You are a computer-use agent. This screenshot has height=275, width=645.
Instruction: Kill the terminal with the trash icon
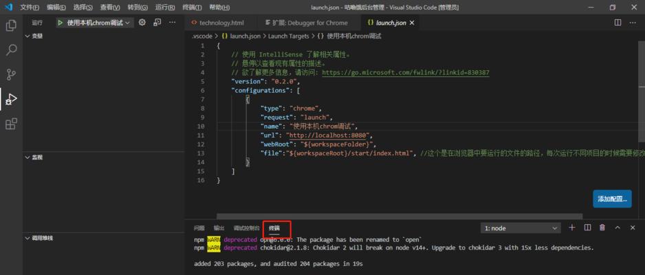click(602, 228)
